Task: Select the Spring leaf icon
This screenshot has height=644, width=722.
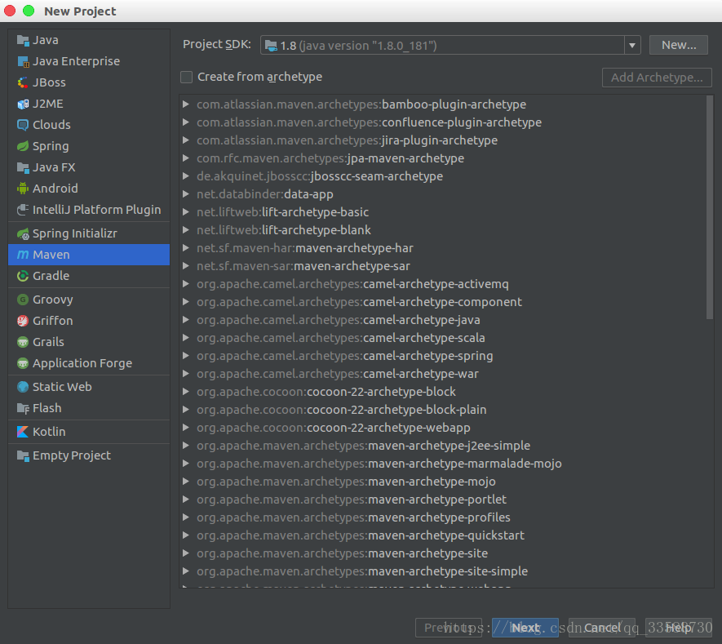Action: pyautogui.click(x=23, y=146)
